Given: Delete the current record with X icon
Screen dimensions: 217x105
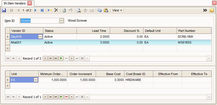Looking at the screenshot, I should [56, 10].
